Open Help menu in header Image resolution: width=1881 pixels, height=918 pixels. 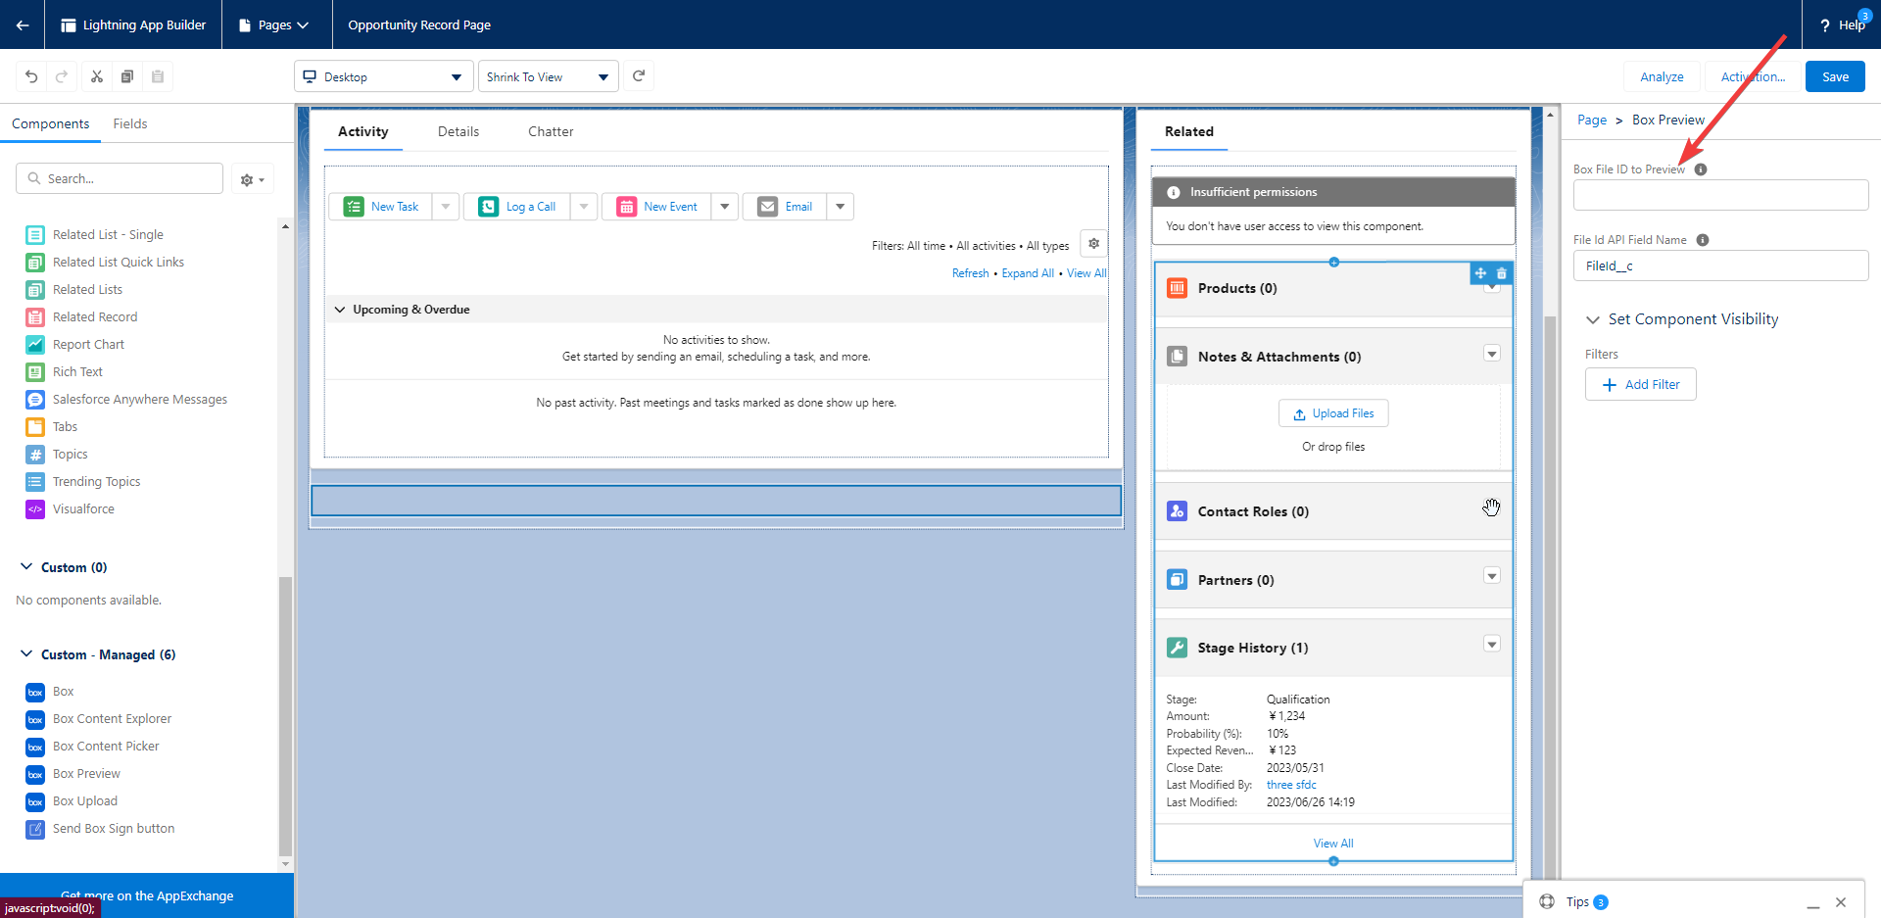click(1842, 24)
